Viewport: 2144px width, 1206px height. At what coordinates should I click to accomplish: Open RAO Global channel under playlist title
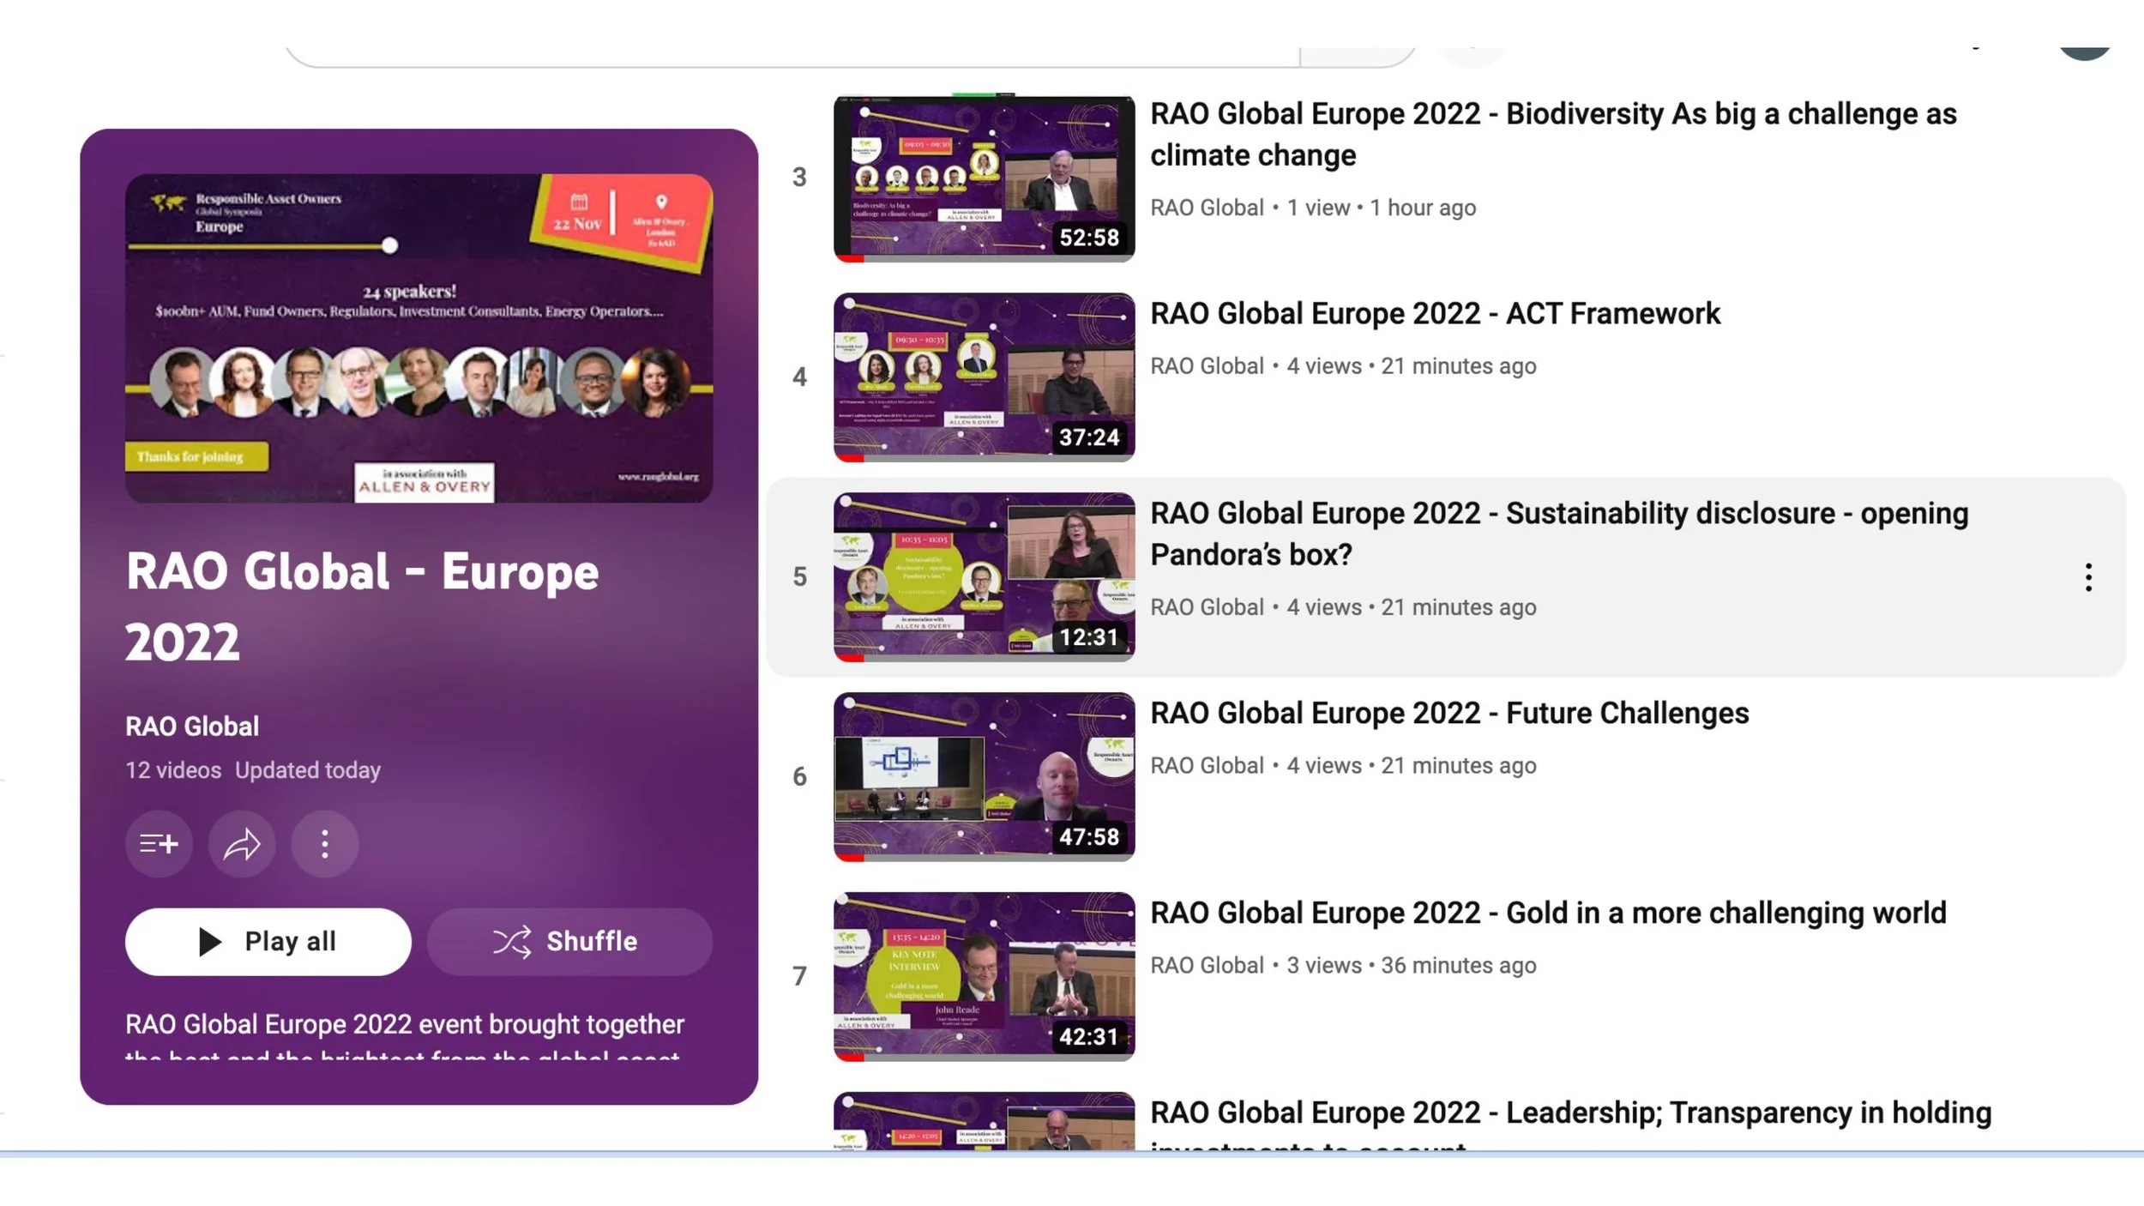(192, 727)
